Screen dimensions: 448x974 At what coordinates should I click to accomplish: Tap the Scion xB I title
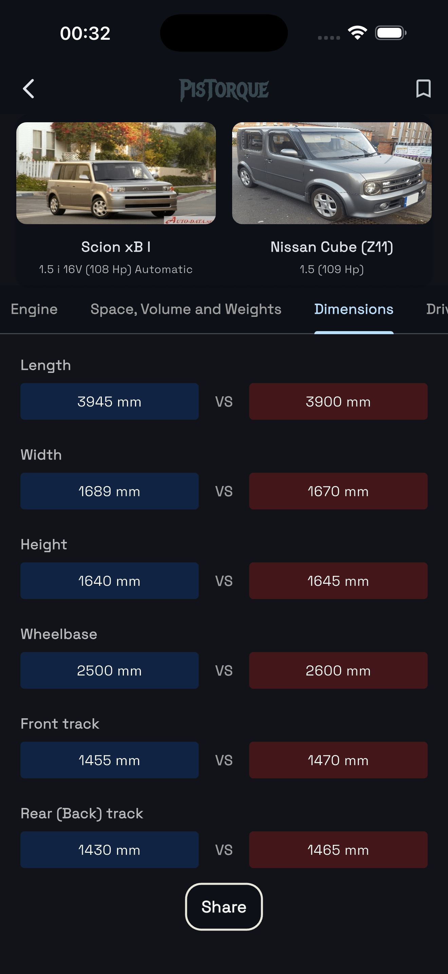pos(116,247)
